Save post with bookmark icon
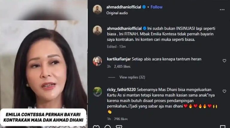 223,127
